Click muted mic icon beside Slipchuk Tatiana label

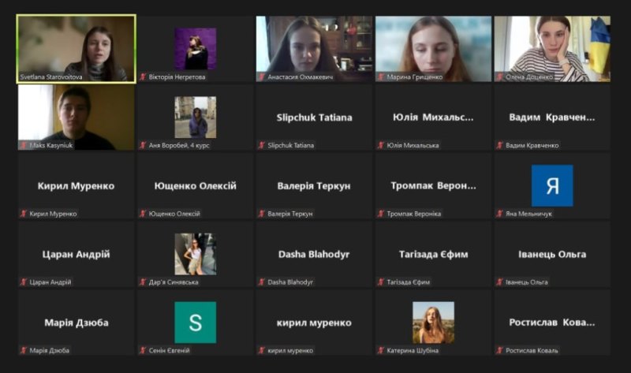262,145
